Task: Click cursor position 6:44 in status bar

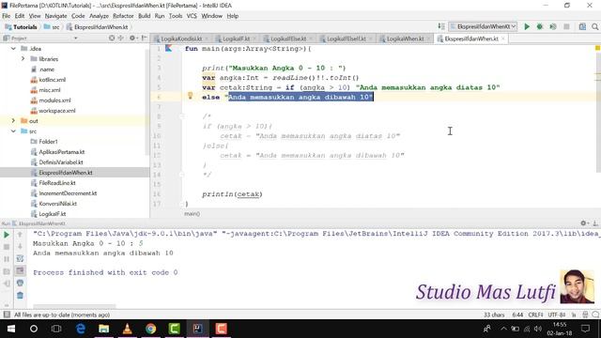Action: point(517,315)
